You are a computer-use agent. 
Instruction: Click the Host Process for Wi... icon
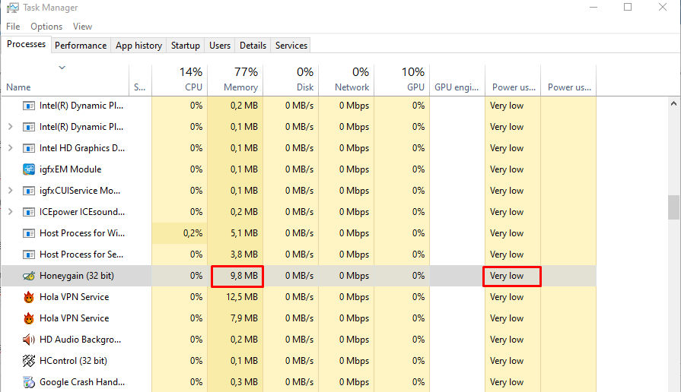coord(29,233)
